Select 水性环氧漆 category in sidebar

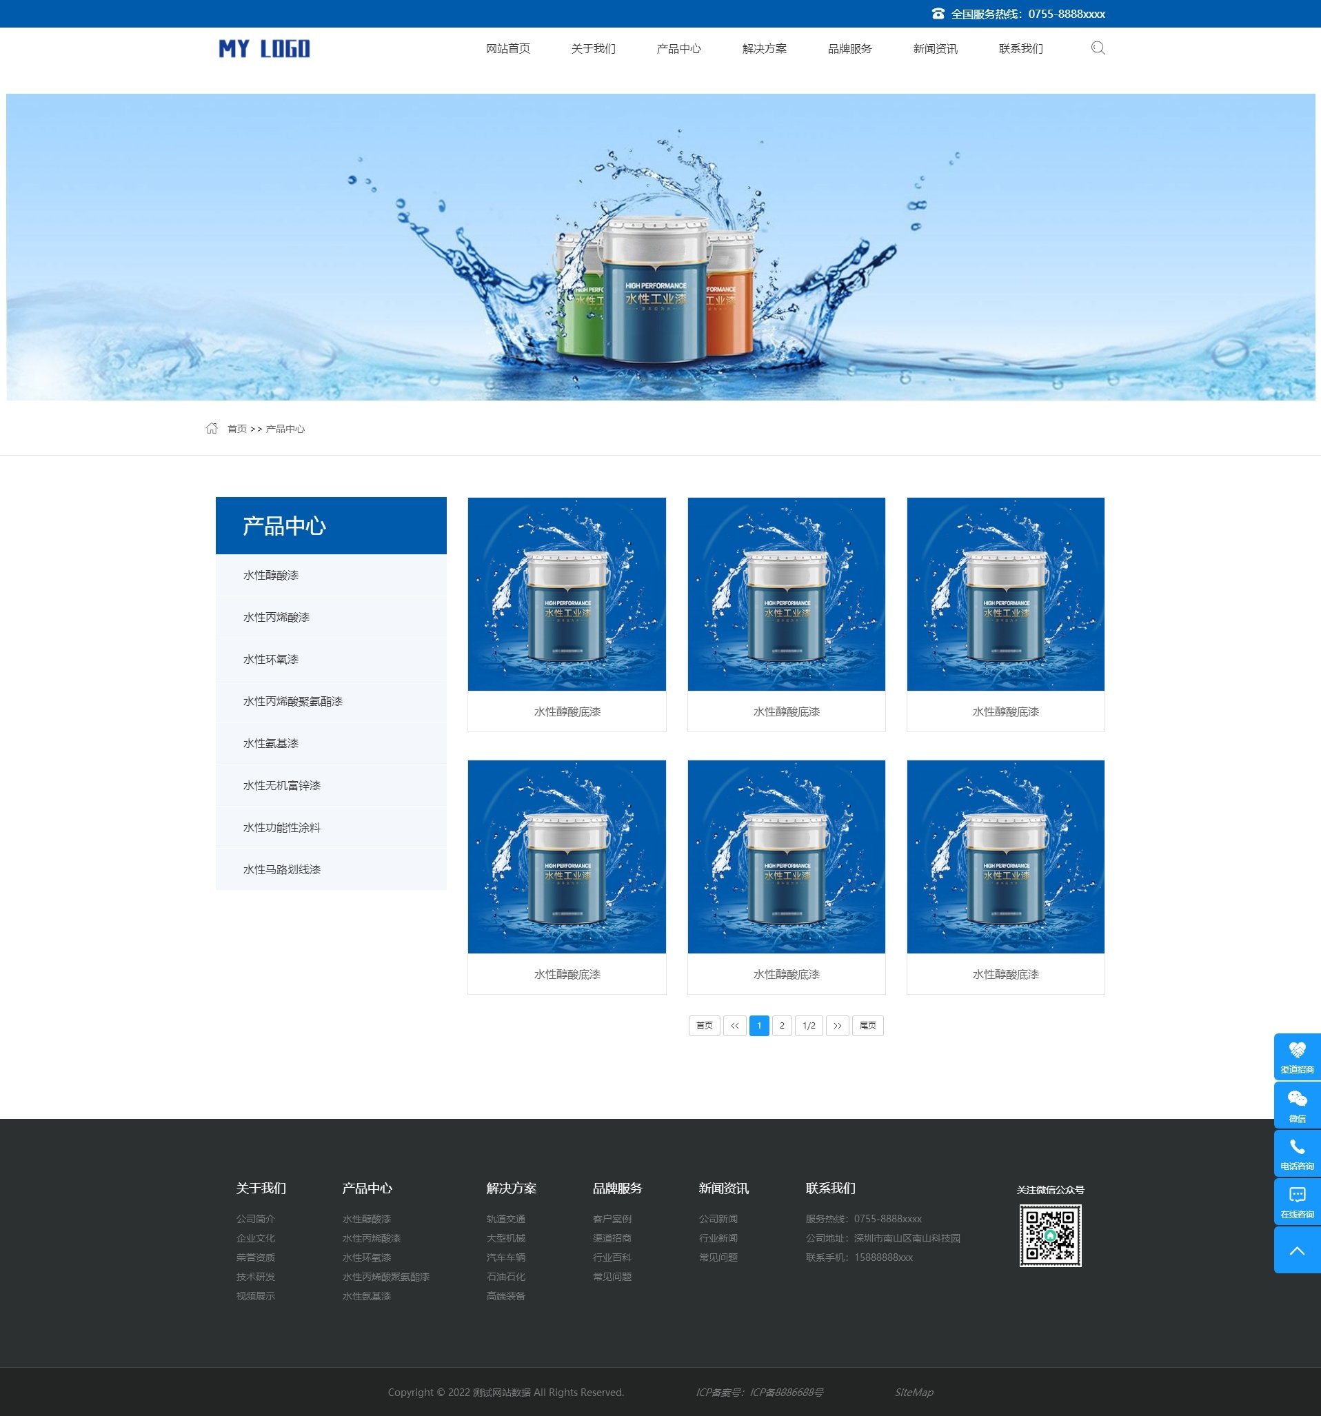tap(271, 659)
